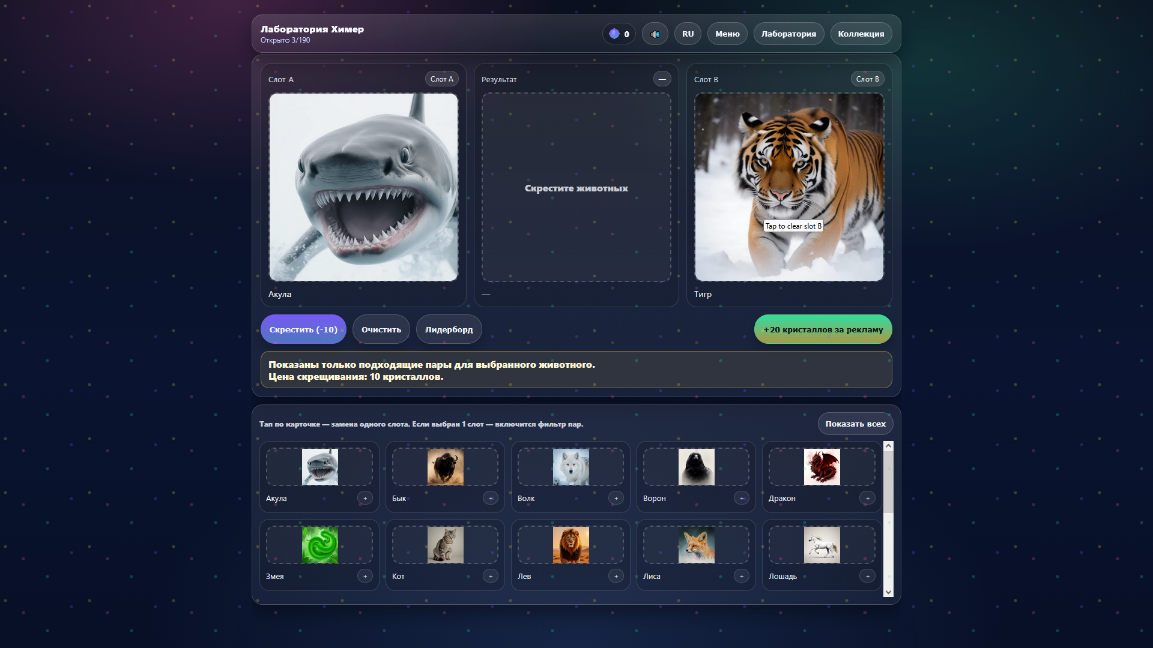1153x648 pixels.
Task: Add Лошадь with its plus toggle
Action: click(x=868, y=576)
